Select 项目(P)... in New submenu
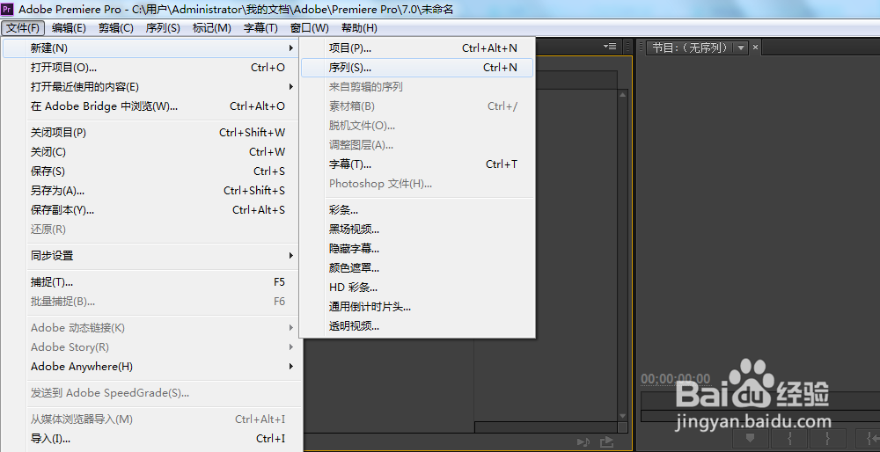The height and width of the screenshot is (452, 880). coord(417,48)
